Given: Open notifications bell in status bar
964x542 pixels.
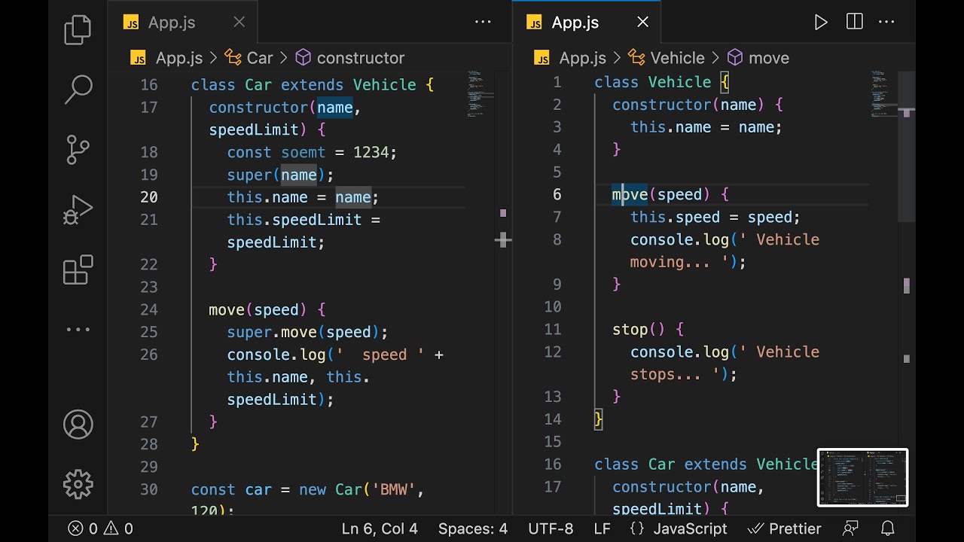Looking at the screenshot, I should pos(888,528).
